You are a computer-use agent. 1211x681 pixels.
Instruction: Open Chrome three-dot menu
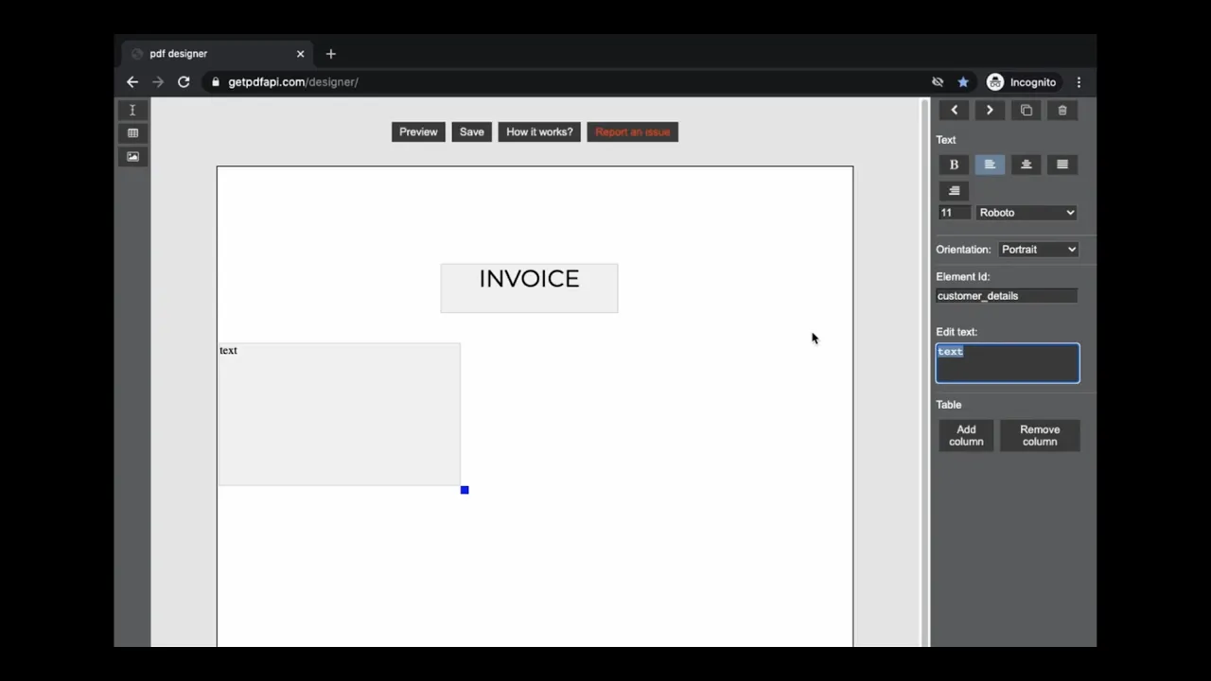click(x=1079, y=82)
